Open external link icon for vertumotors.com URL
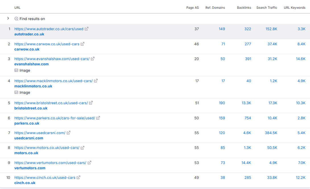Image resolution: width=310 pixels, height=189 pixels. click(89, 163)
